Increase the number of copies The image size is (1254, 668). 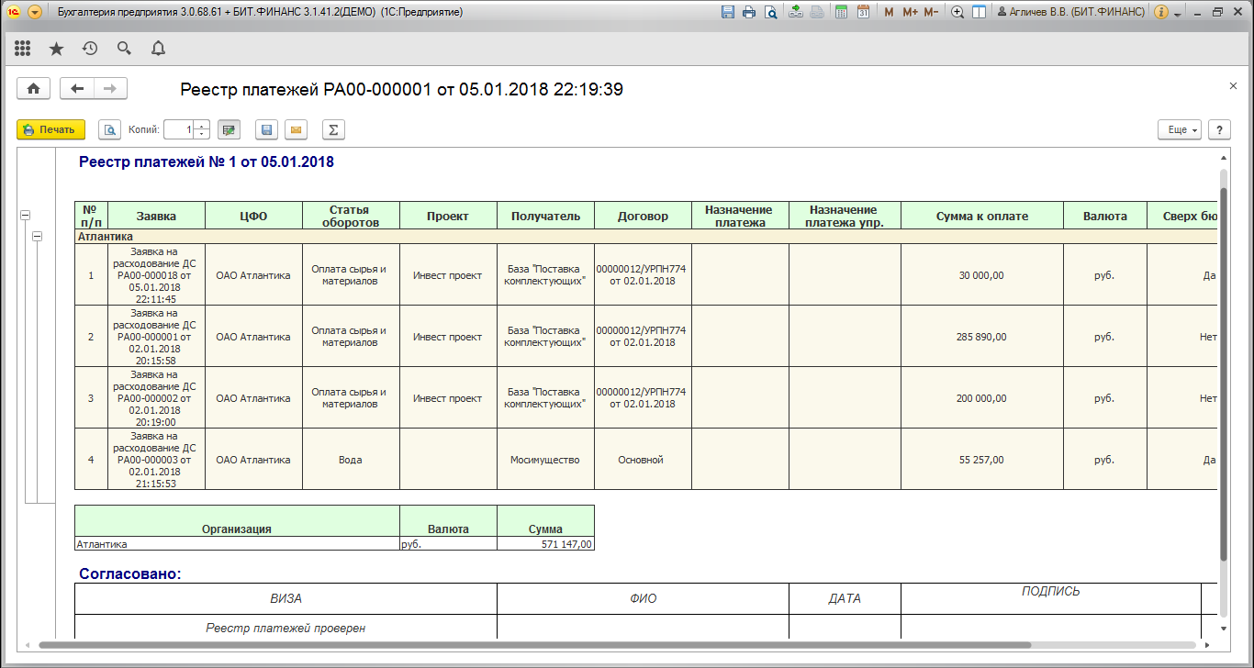coord(202,126)
